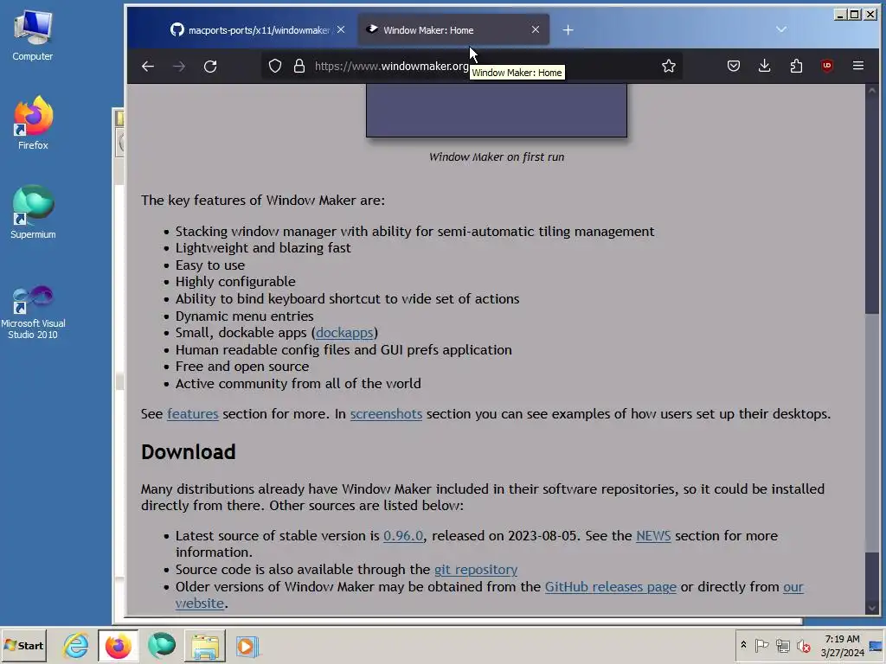Open Windows Explorer folder taskbar icon

(204, 645)
